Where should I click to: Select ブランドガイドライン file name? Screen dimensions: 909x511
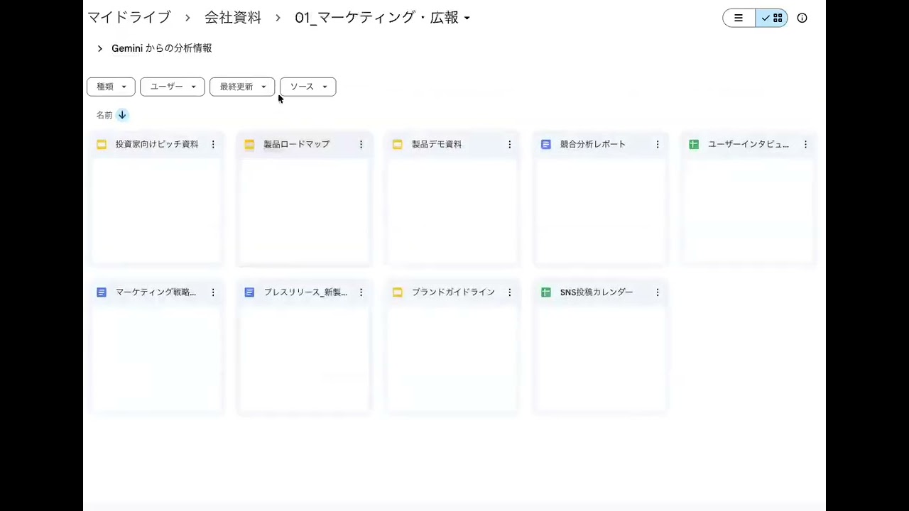tap(454, 292)
